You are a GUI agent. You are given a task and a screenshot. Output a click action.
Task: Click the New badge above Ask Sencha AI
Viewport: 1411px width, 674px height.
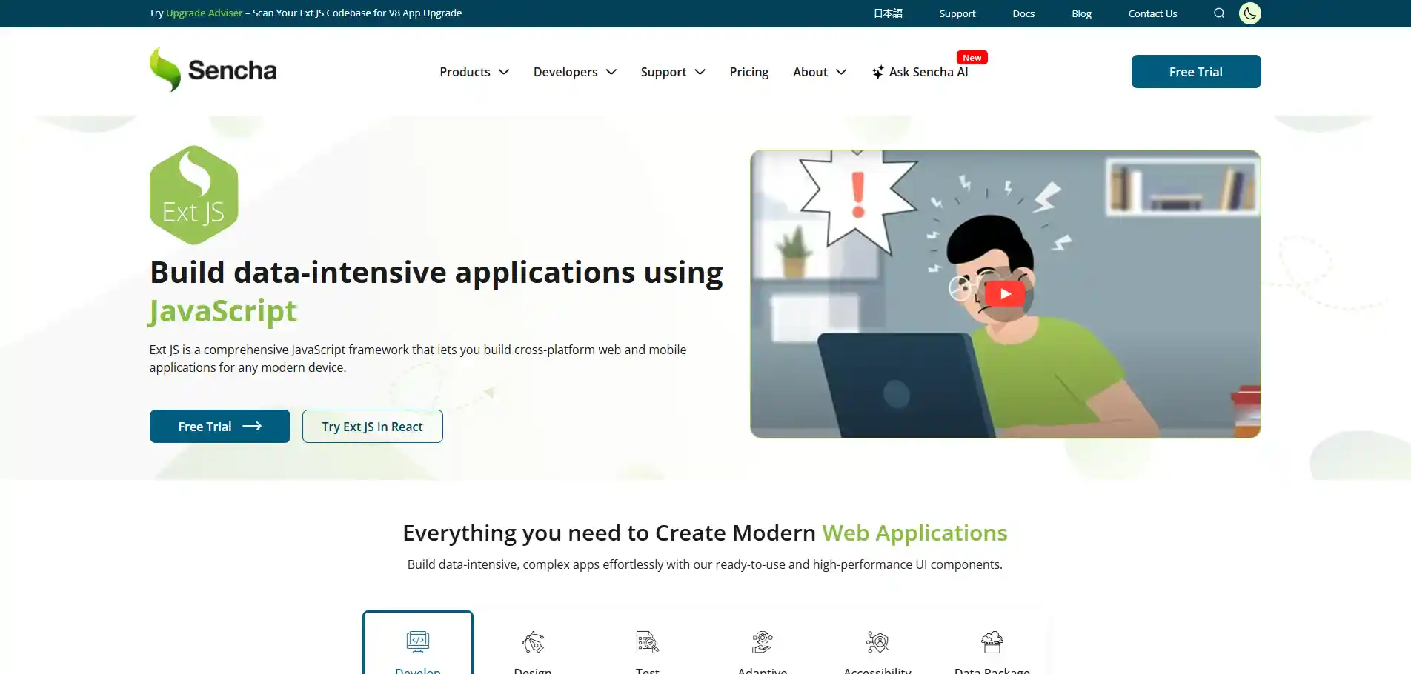[x=972, y=58]
